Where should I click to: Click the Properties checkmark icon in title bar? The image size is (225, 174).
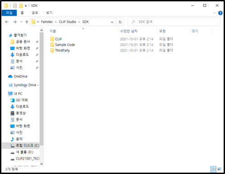click(x=15, y=6)
